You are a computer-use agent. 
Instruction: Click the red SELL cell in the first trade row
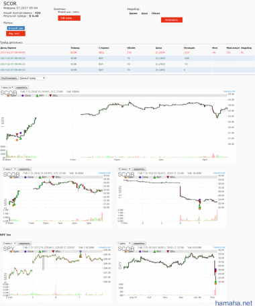[x=101, y=52]
